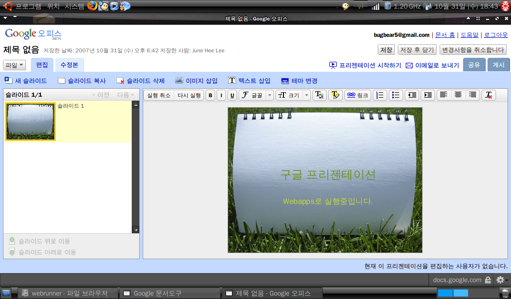Remove text formatting
511x299 pixels.
tap(489, 95)
